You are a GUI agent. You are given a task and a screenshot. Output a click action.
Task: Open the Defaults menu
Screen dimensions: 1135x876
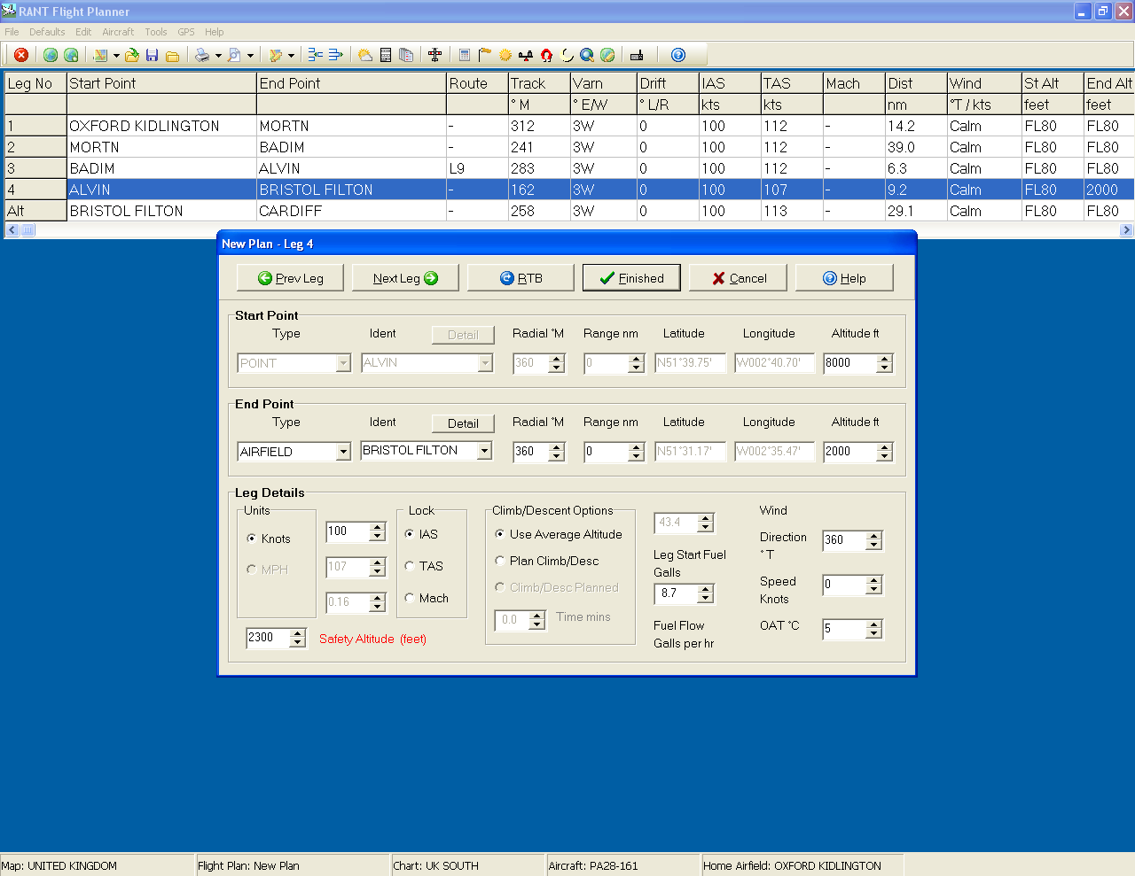tap(47, 32)
